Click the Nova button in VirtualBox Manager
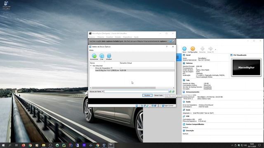Viewport: 264px width, 148px height. (184, 50)
